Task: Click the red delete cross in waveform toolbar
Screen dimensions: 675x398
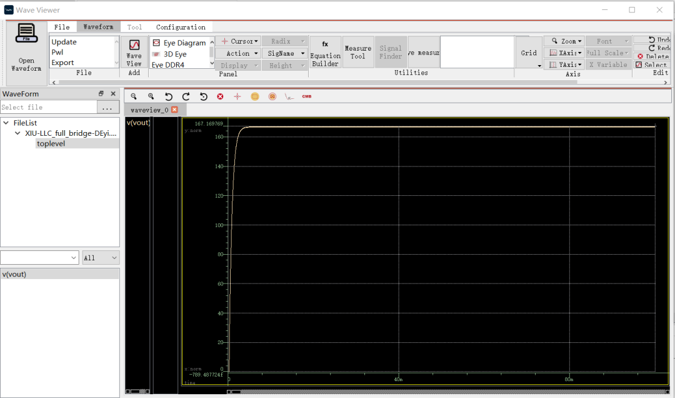Action: [220, 96]
